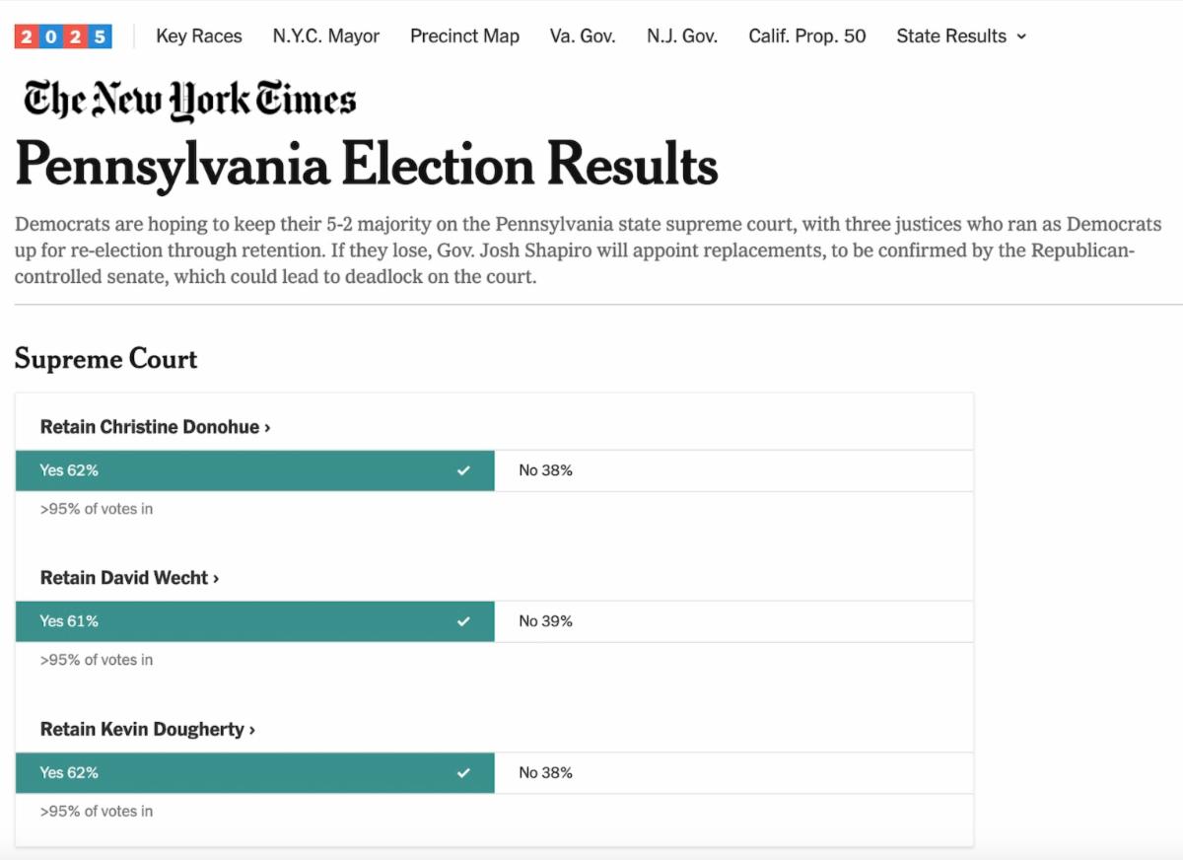This screenshot has width=1183, height=860.
Task: Switch to the N.Y.C. Mayor results
Action: pos(326,36)
